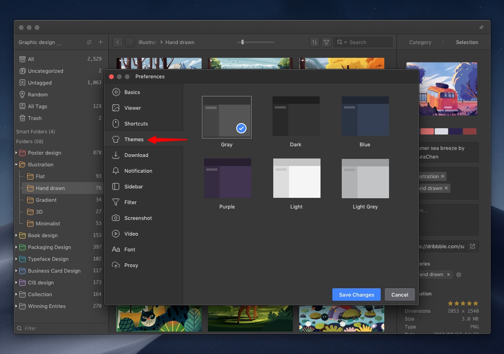The image size is (504, 354).
Task: Expand the Winning Entries folder
Action: [17, 306]
